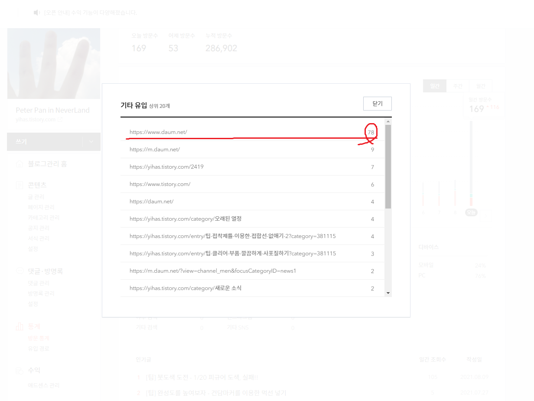Click the Peter Pan in NeverLand blog title
The width and height of the screenshot is (534, 401).
[x=52, y=110]
